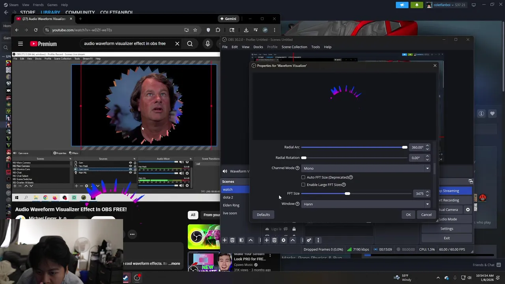Click the OBS Exit button
Screen dimensions: 505x284
coord(447,238)
